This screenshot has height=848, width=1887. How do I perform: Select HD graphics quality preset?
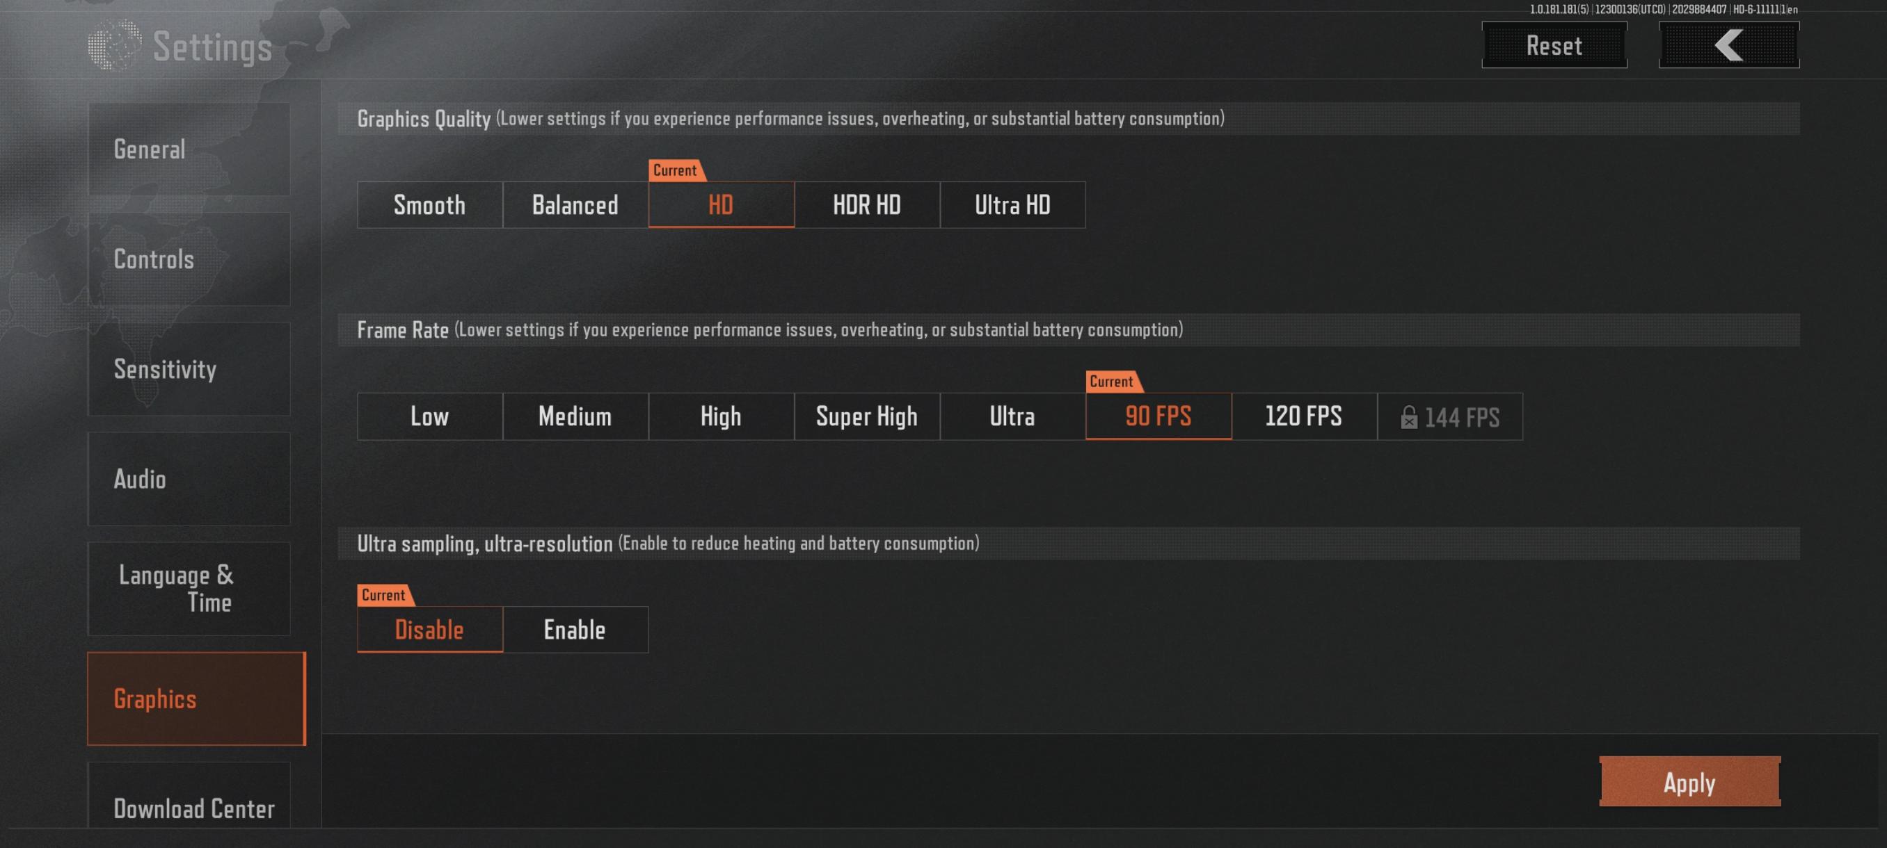pyautogui.click(x=721, y=204)
